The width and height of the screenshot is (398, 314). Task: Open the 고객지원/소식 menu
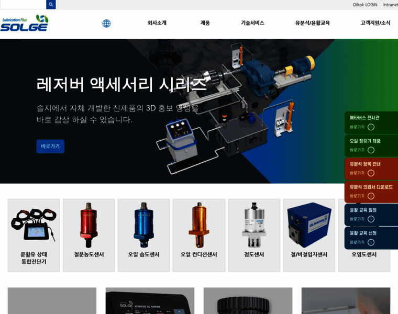pos(375,23)
